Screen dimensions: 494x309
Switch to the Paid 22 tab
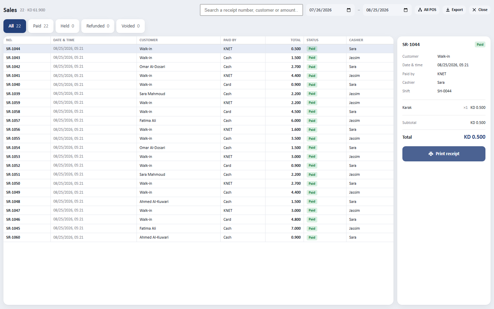point(41,26)
